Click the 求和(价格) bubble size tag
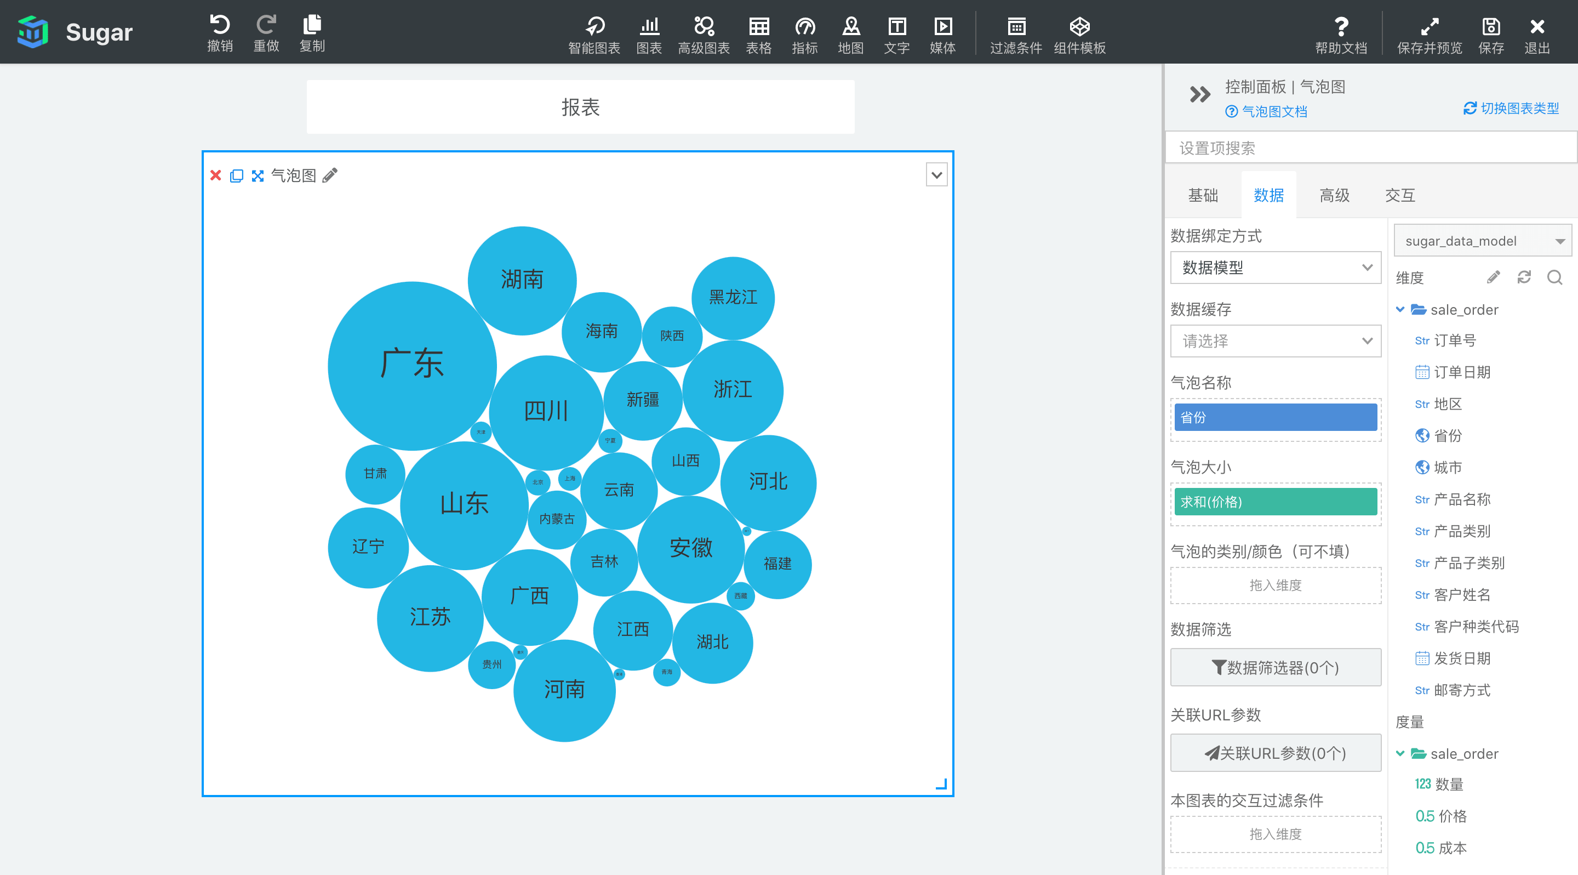Image resolution: width=1578 pixels, height=875 pixels. pos(1276,502)
